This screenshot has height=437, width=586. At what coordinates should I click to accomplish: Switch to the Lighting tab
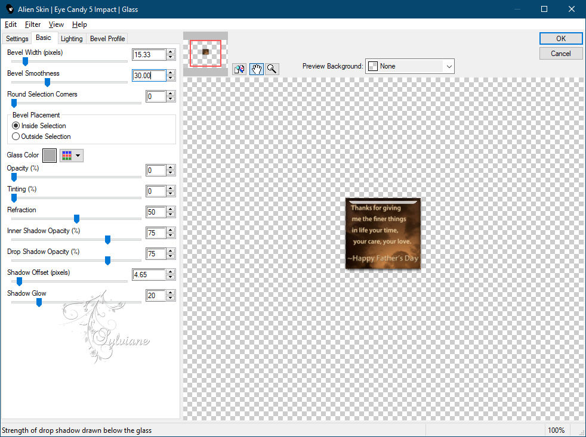(x=72, y=39)
